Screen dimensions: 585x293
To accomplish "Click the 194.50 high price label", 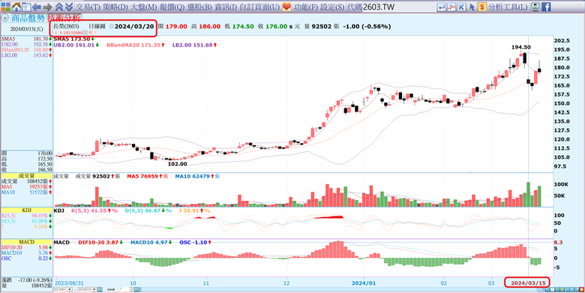I will [520, 47].
